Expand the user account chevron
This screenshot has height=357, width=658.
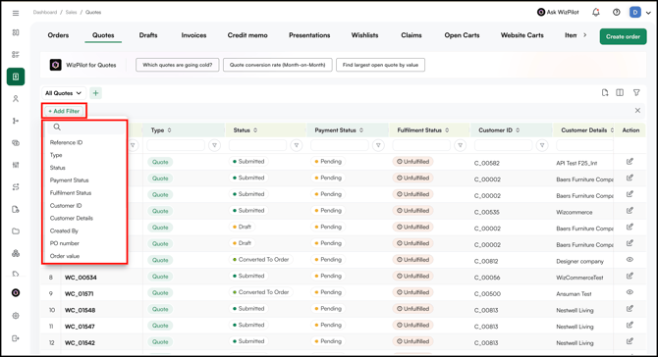pos(648,13)
